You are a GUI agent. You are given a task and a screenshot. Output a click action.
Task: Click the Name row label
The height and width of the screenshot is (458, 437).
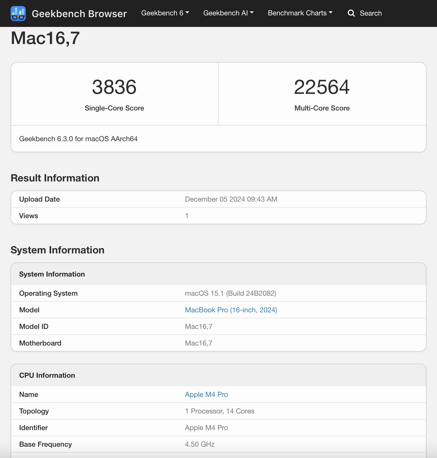[x=29, y=395]
